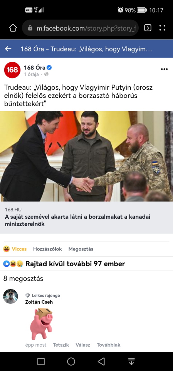The width and height of the screenshot is (173, 371).
Task: View reactions list with 97 more people
Action: 64,264
